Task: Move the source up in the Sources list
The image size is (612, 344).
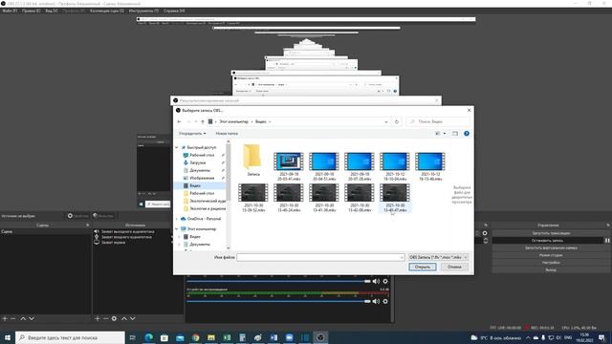Action: pos(124,318)
